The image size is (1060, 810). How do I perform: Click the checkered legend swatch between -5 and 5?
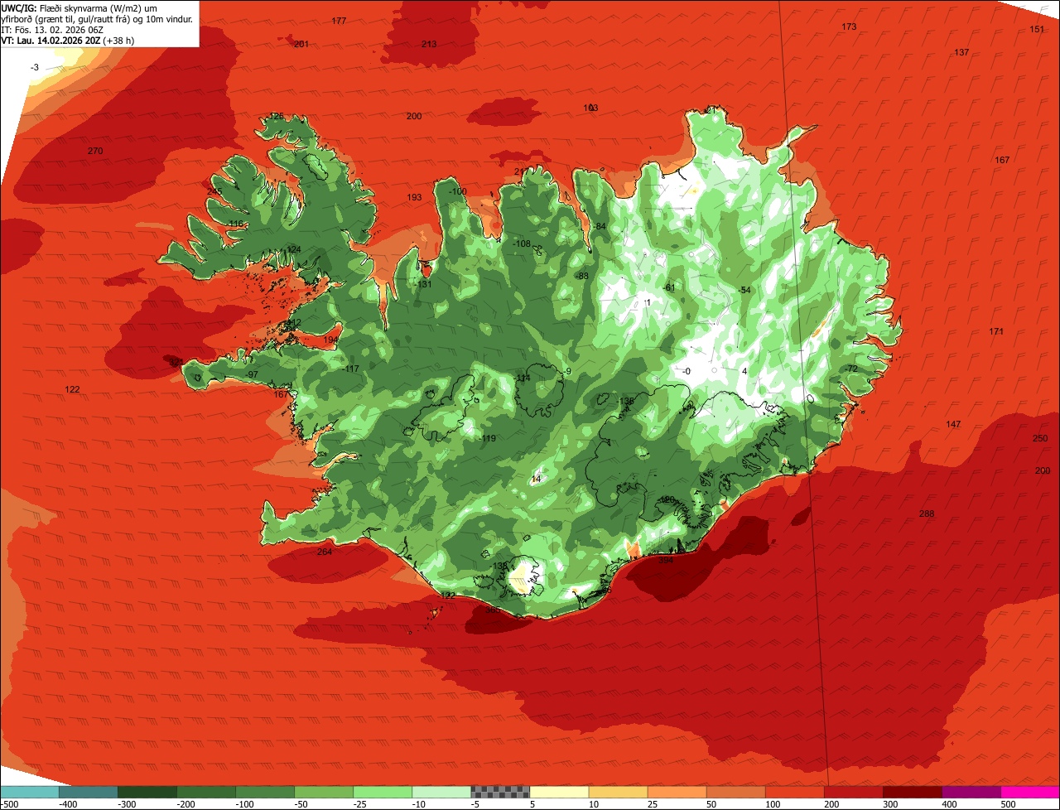[x=500, y=792]
